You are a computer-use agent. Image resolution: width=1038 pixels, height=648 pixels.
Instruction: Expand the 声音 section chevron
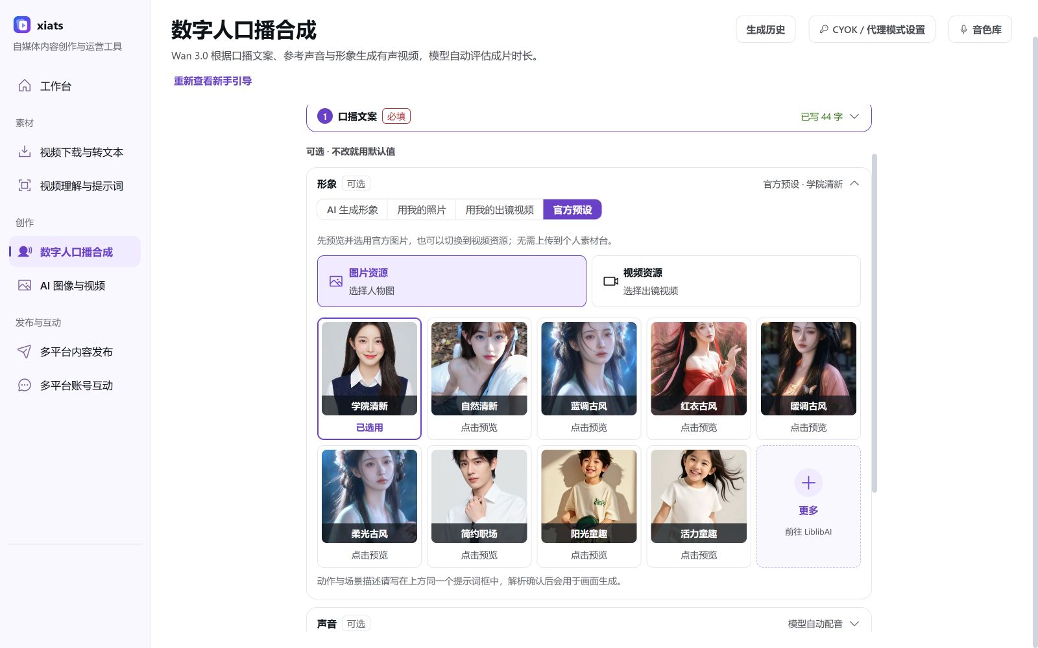coord(854,623)
